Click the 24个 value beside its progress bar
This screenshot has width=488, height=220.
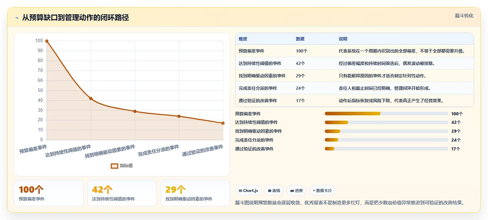point(456,140)
